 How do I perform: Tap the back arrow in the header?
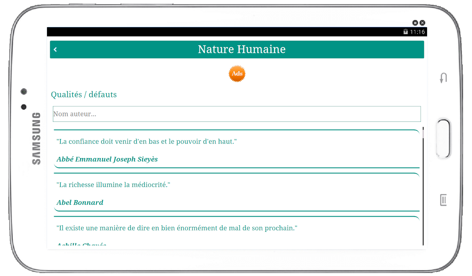click(55, 50)
